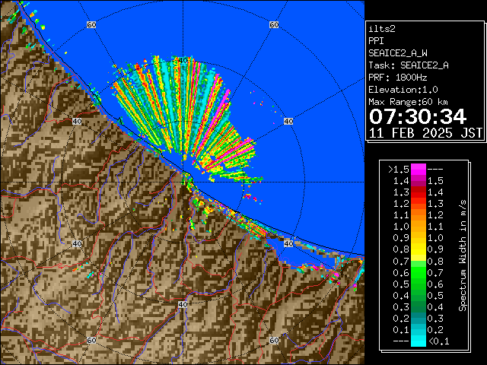Click the radar site name 'ilts2'
Viewport: 487px width, 365px height.
coord(382,29)
